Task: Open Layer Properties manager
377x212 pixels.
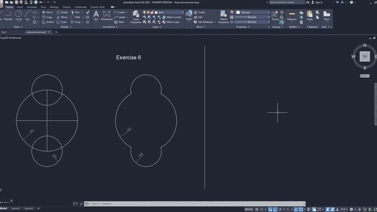Action: coord(135,17)
